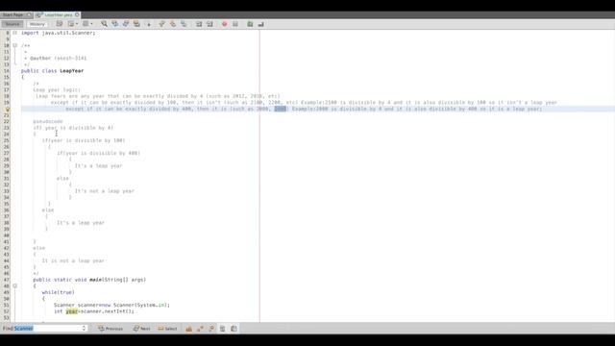Viewport: 615px width, 346px height.
Task: Click the Forward navigation toolbar icon
Action: coord(86,24)
